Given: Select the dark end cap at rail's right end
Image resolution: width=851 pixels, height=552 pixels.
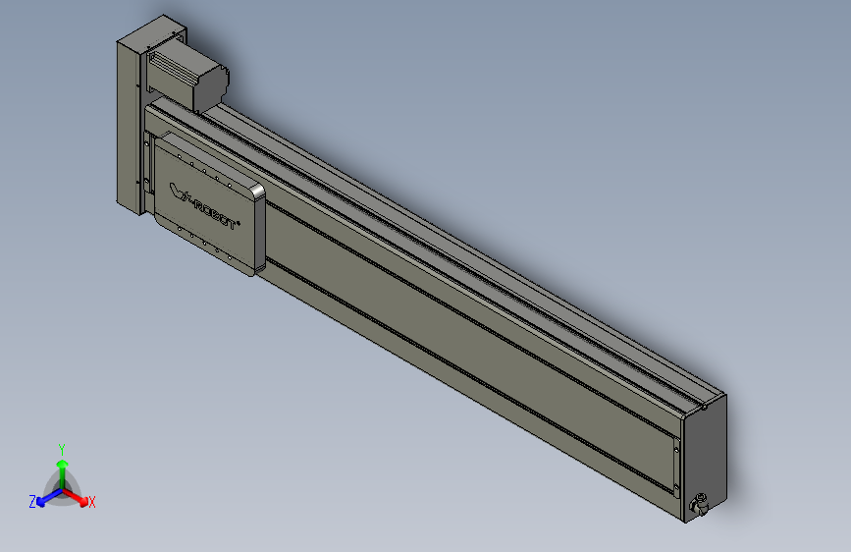Looking at the screenshot, I should pyautogui.click(x=705, y=457).
